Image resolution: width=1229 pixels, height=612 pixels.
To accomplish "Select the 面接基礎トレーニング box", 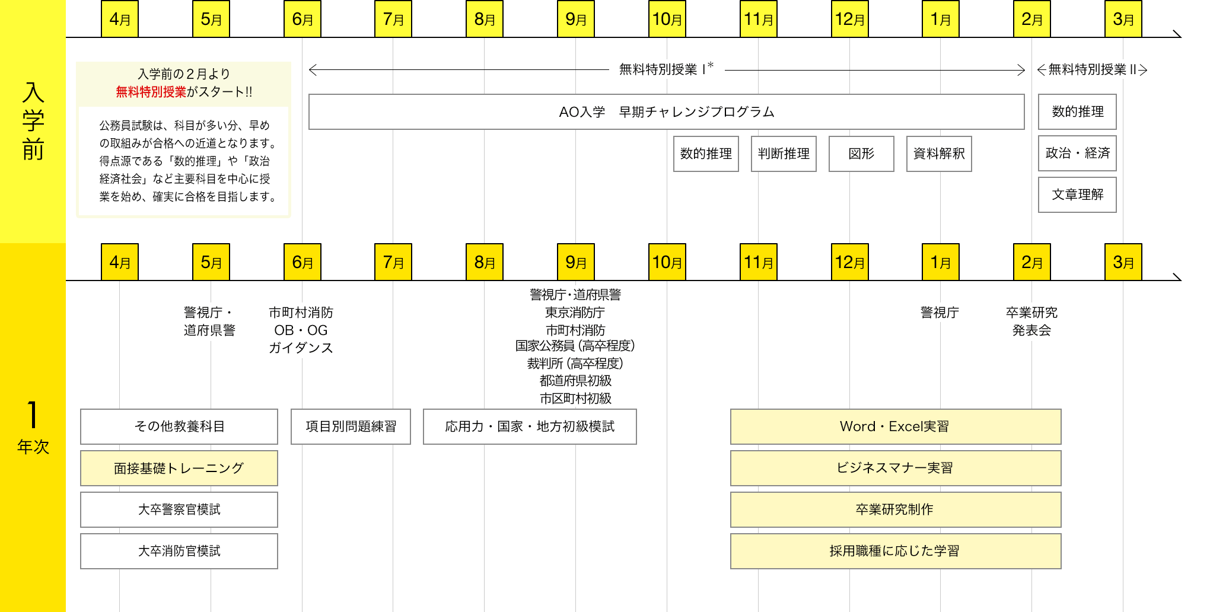I will 179,468.
